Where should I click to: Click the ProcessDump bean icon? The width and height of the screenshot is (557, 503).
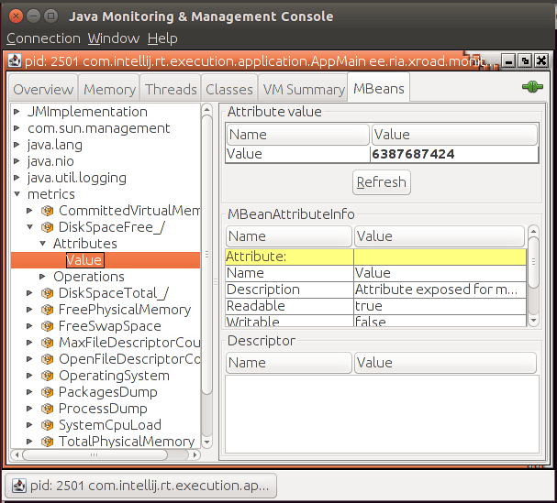click(48, 409)
